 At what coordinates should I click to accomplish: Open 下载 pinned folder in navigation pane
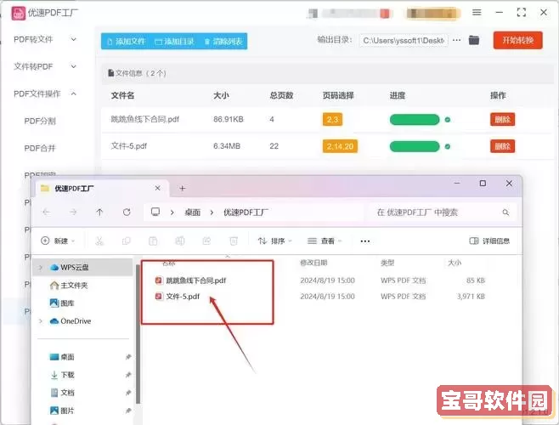(62, 375)
